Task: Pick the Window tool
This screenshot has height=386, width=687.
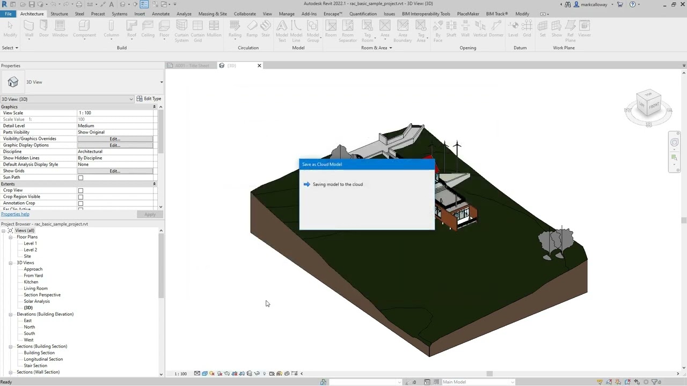Action: point(60,29)
